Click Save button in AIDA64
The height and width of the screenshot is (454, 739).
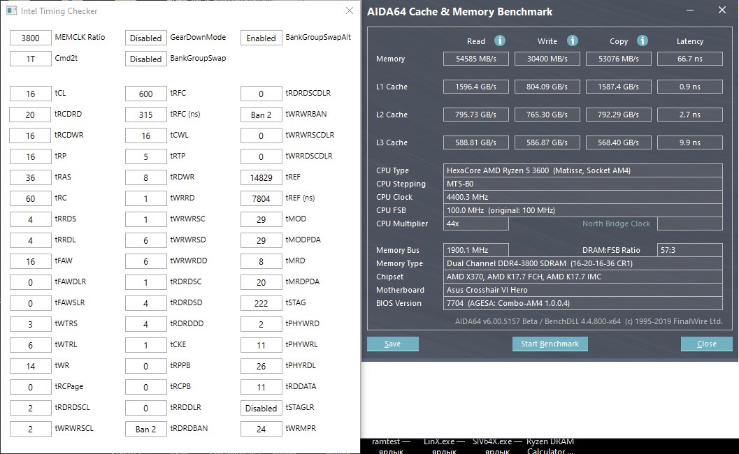coord(393,344)
